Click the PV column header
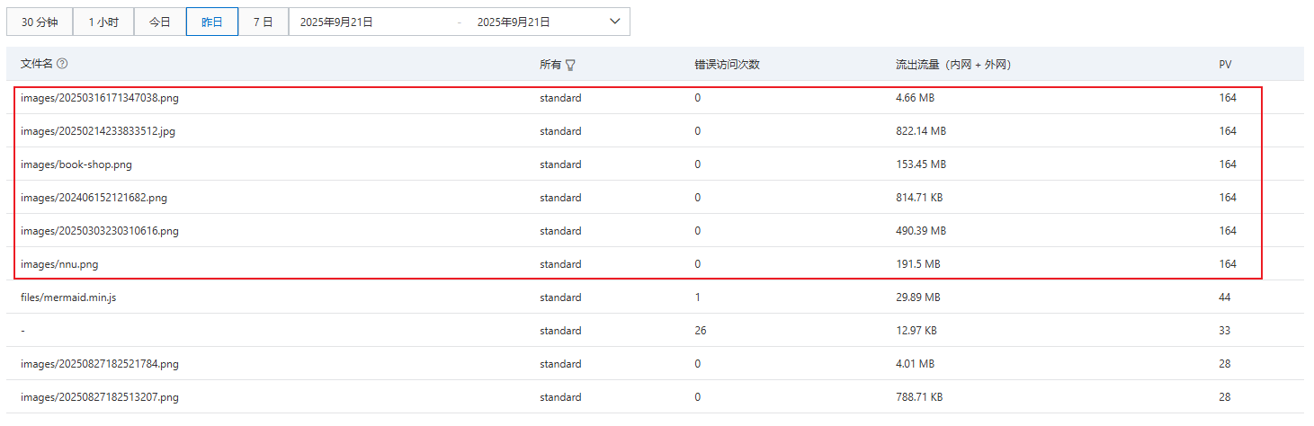 pyautogui.click(x=1225, y=65)
